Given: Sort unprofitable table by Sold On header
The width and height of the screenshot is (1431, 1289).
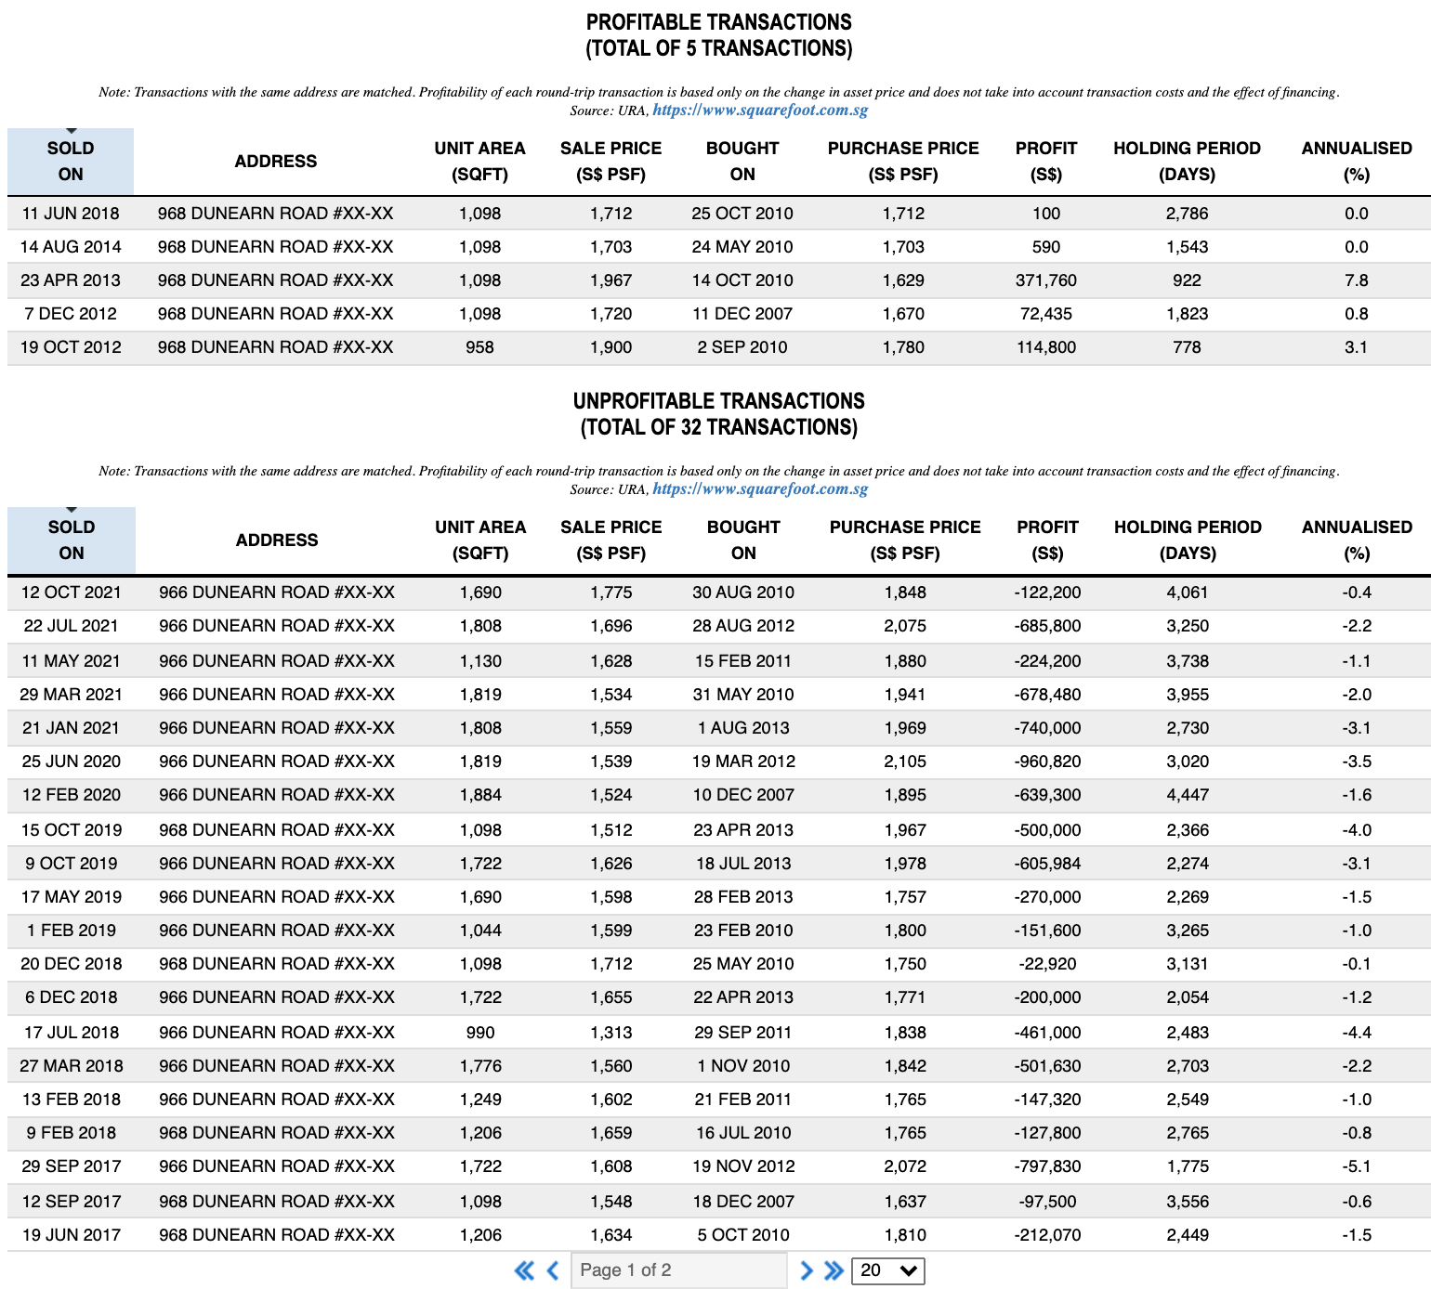Looking at the screenshot, I should 72,540.
